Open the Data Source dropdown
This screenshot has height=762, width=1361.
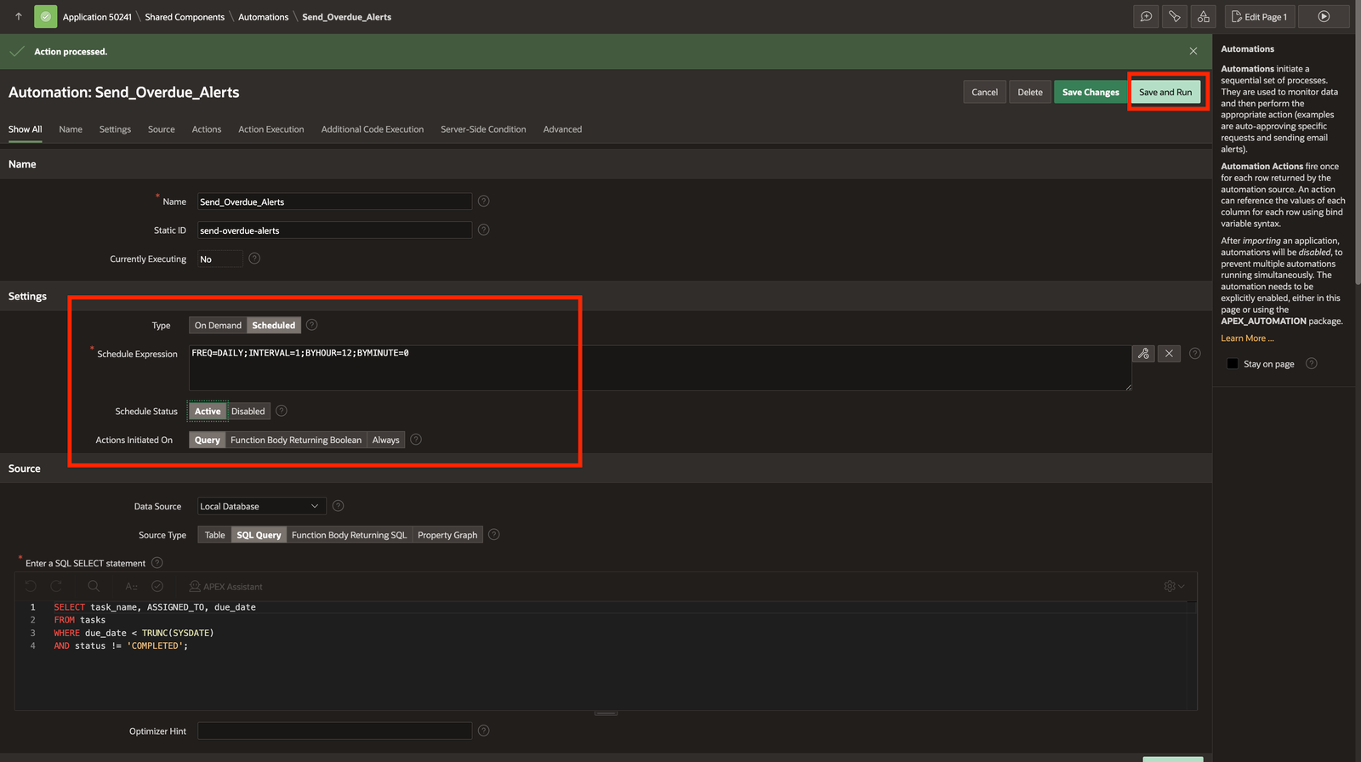click(x=261, y=507)
